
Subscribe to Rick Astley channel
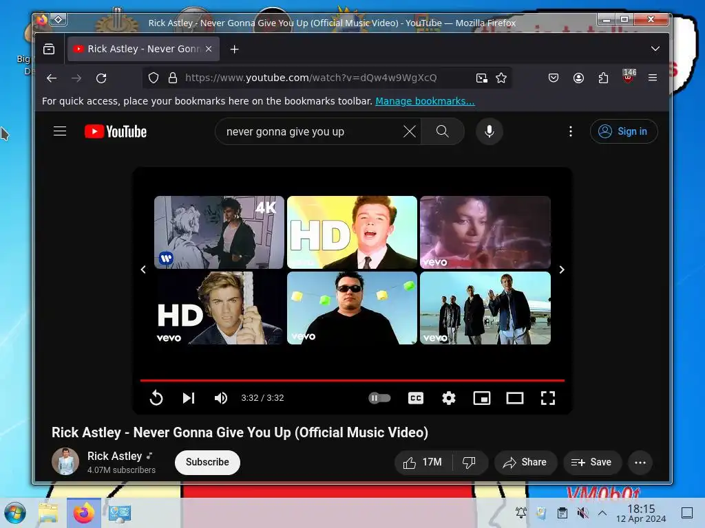point(207,463)
